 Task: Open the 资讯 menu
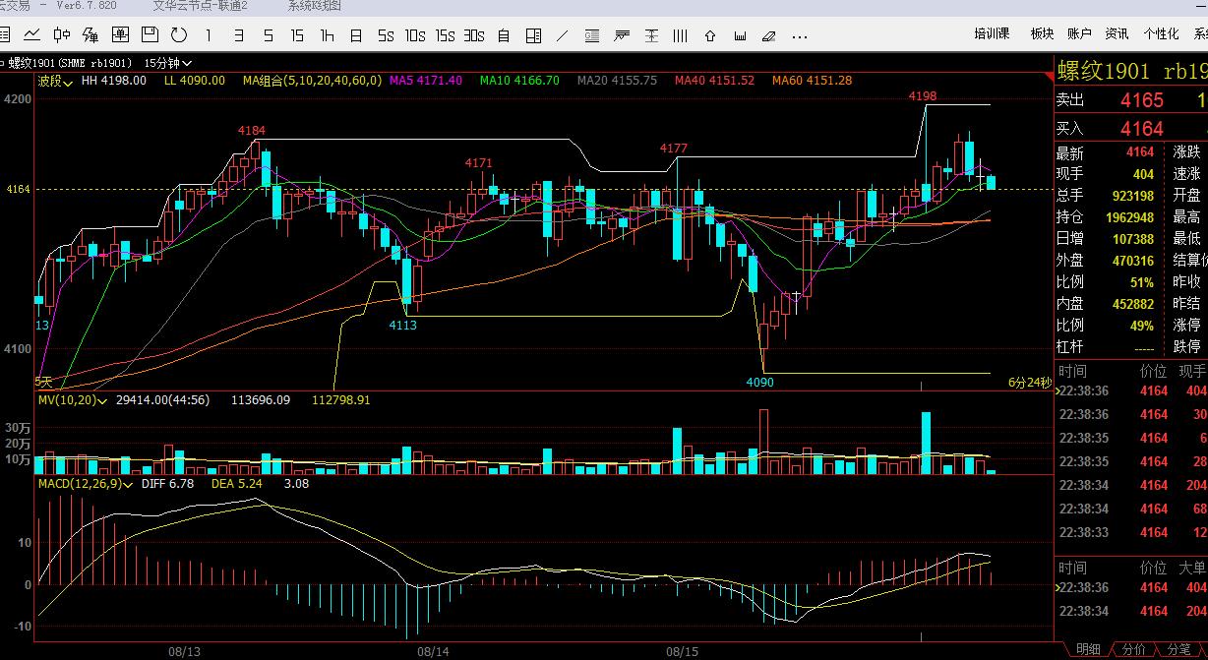[x=1117, y=33]
